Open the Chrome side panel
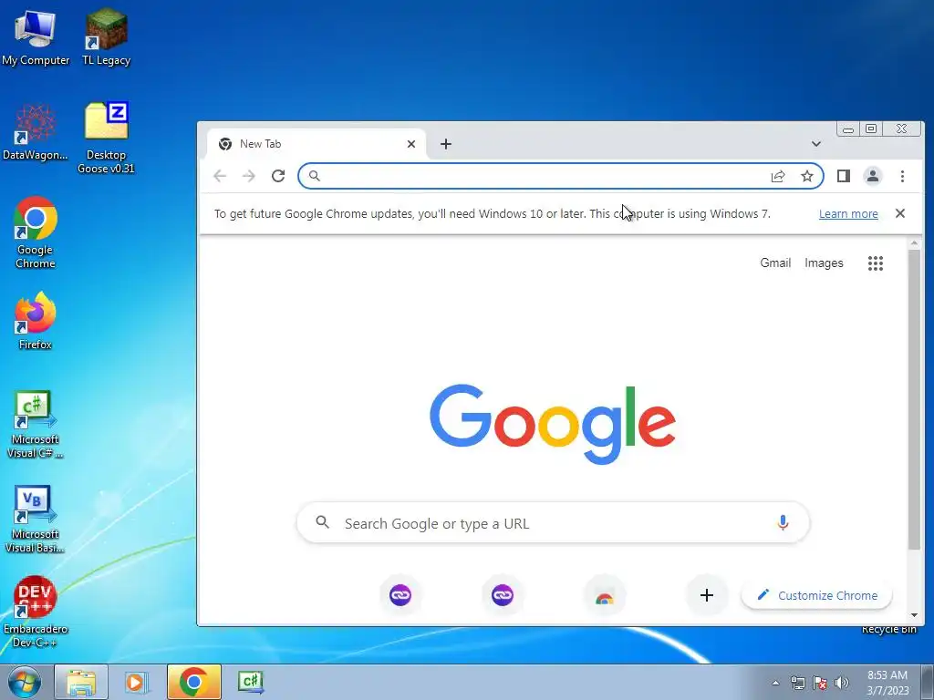934x700 pixels. click(x=844, y=176)
